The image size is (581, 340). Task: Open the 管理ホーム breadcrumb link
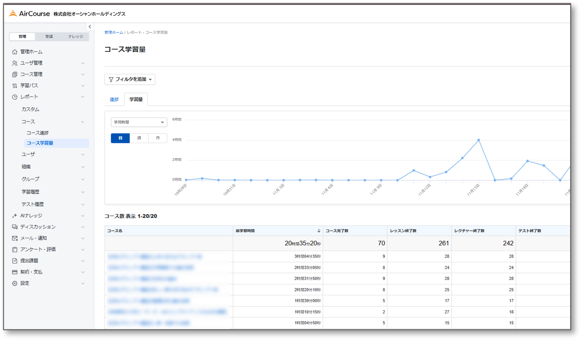(x=114, y=33)
